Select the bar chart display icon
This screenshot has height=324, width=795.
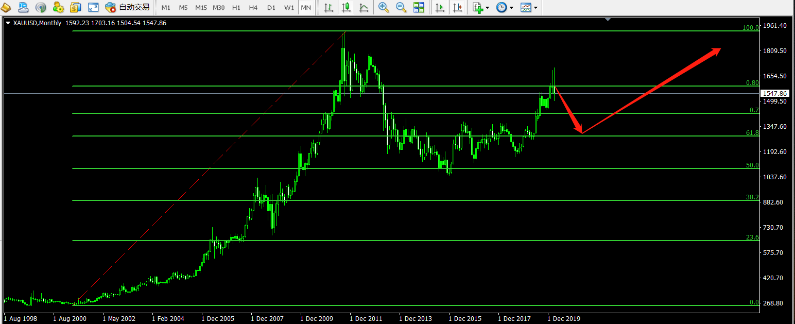coord(329,7)
